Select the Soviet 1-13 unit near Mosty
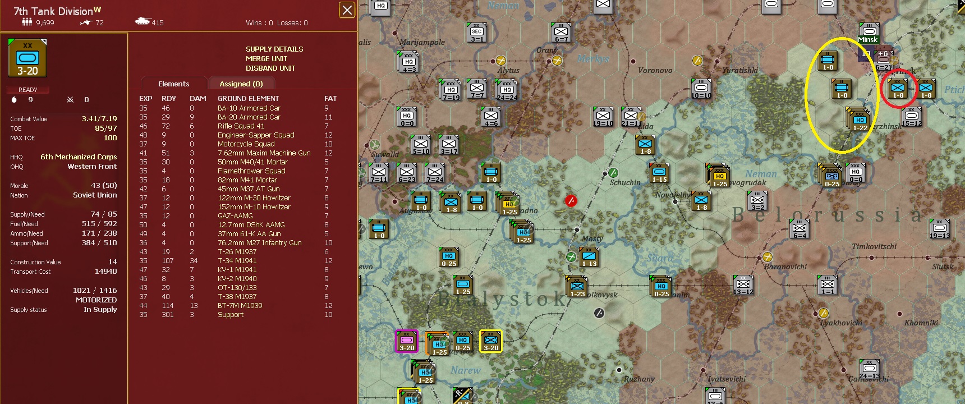Screen dimensions: 965x404 (x=589, y=257)
